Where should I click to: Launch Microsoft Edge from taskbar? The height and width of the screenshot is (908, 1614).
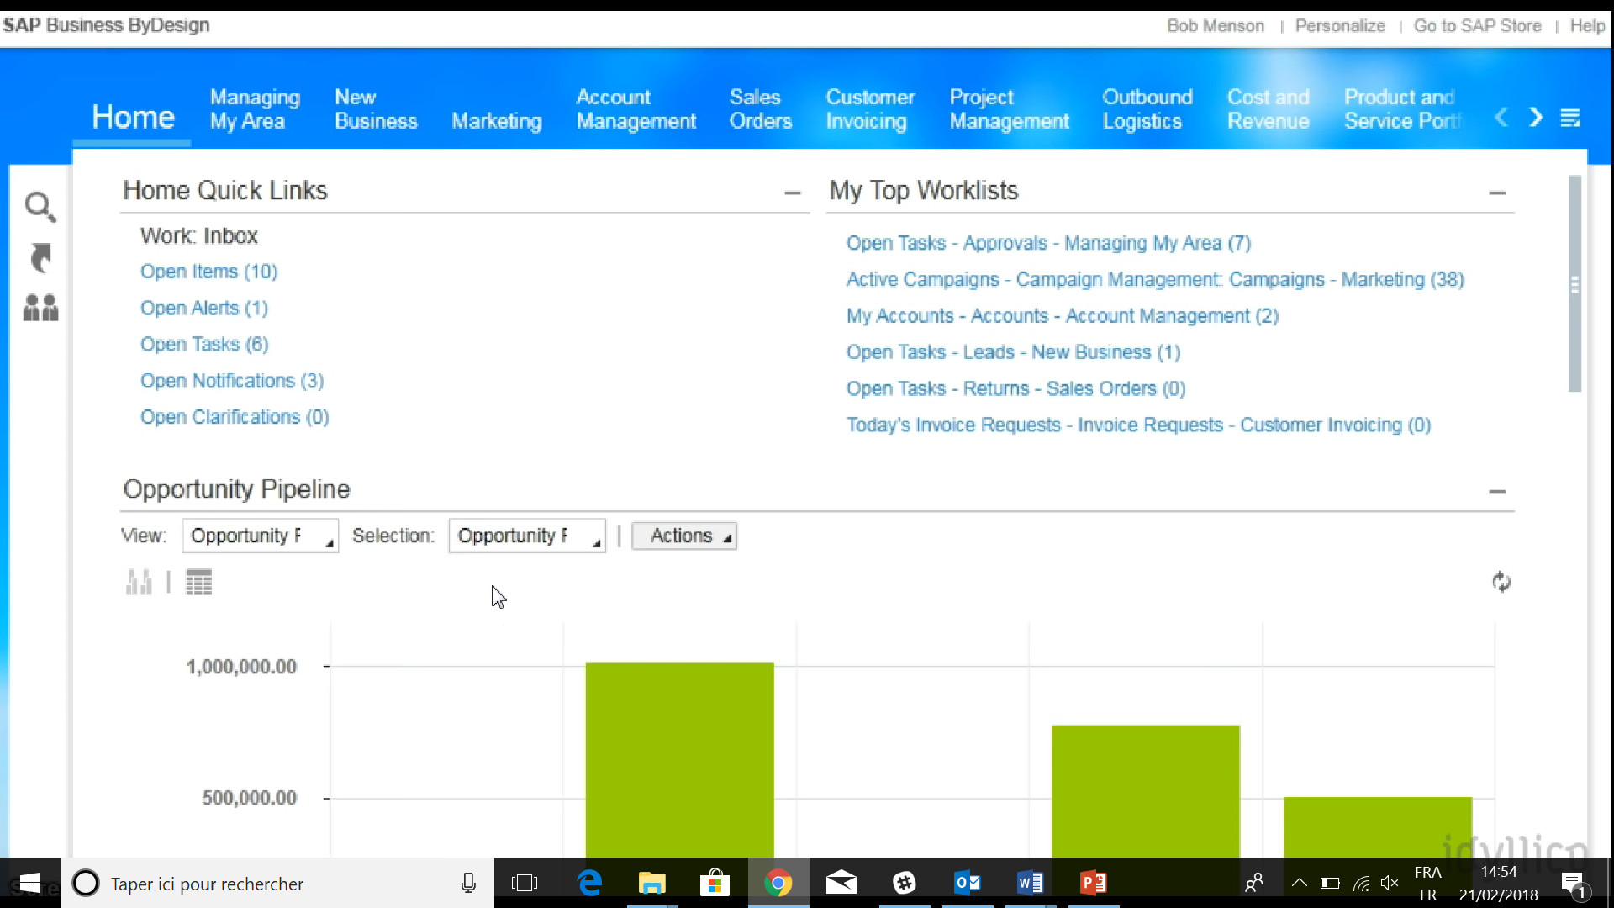pyautogui.click(x=589, y=883)
